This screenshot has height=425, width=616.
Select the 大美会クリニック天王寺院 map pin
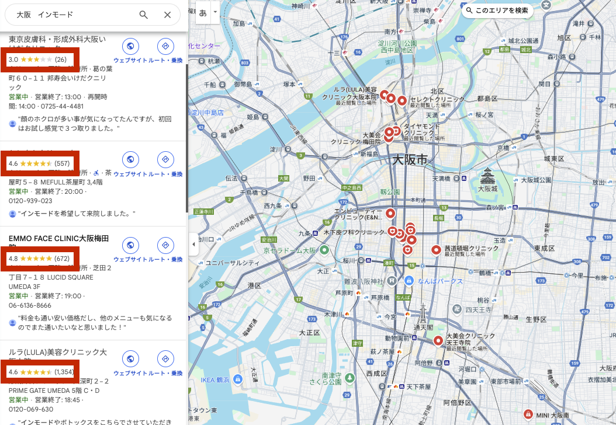(438, 341)
